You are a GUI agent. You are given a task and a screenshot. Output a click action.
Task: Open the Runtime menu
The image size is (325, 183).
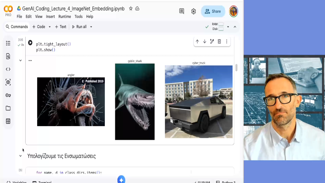[x=64, y=17]
